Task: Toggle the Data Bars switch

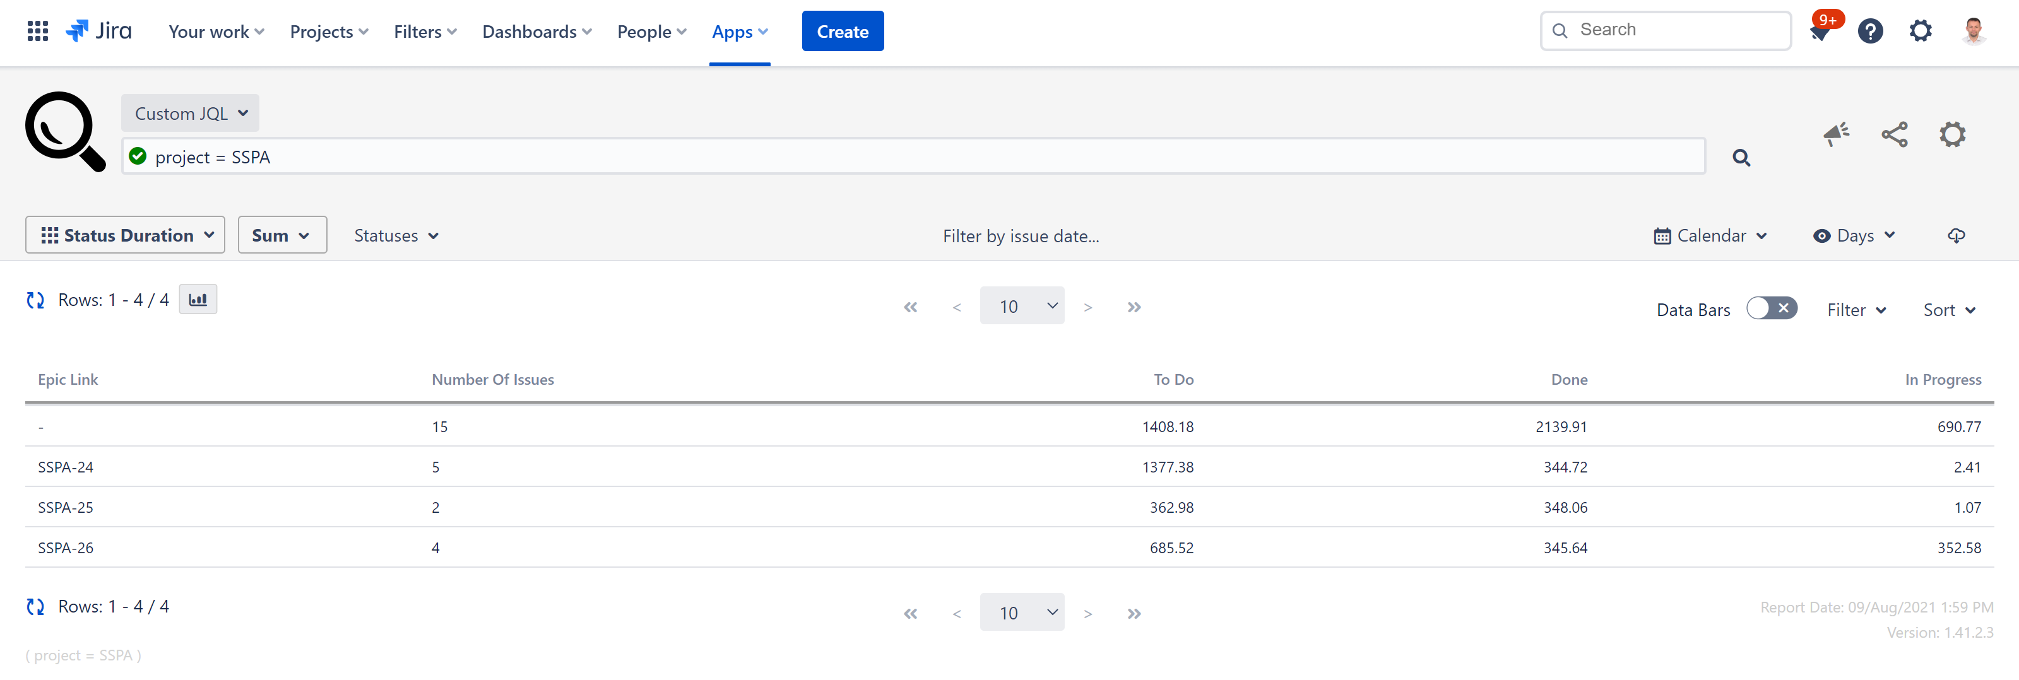Action: point(1772,308)
